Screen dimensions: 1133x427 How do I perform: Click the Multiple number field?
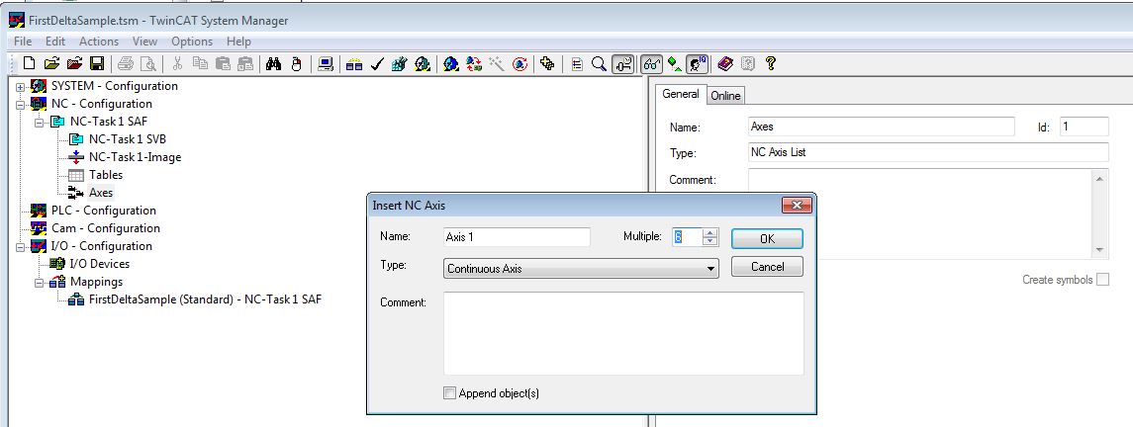[688, 236]
